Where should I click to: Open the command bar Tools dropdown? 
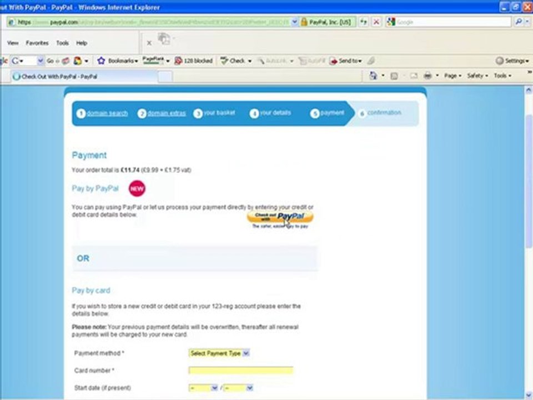(502, 76)
